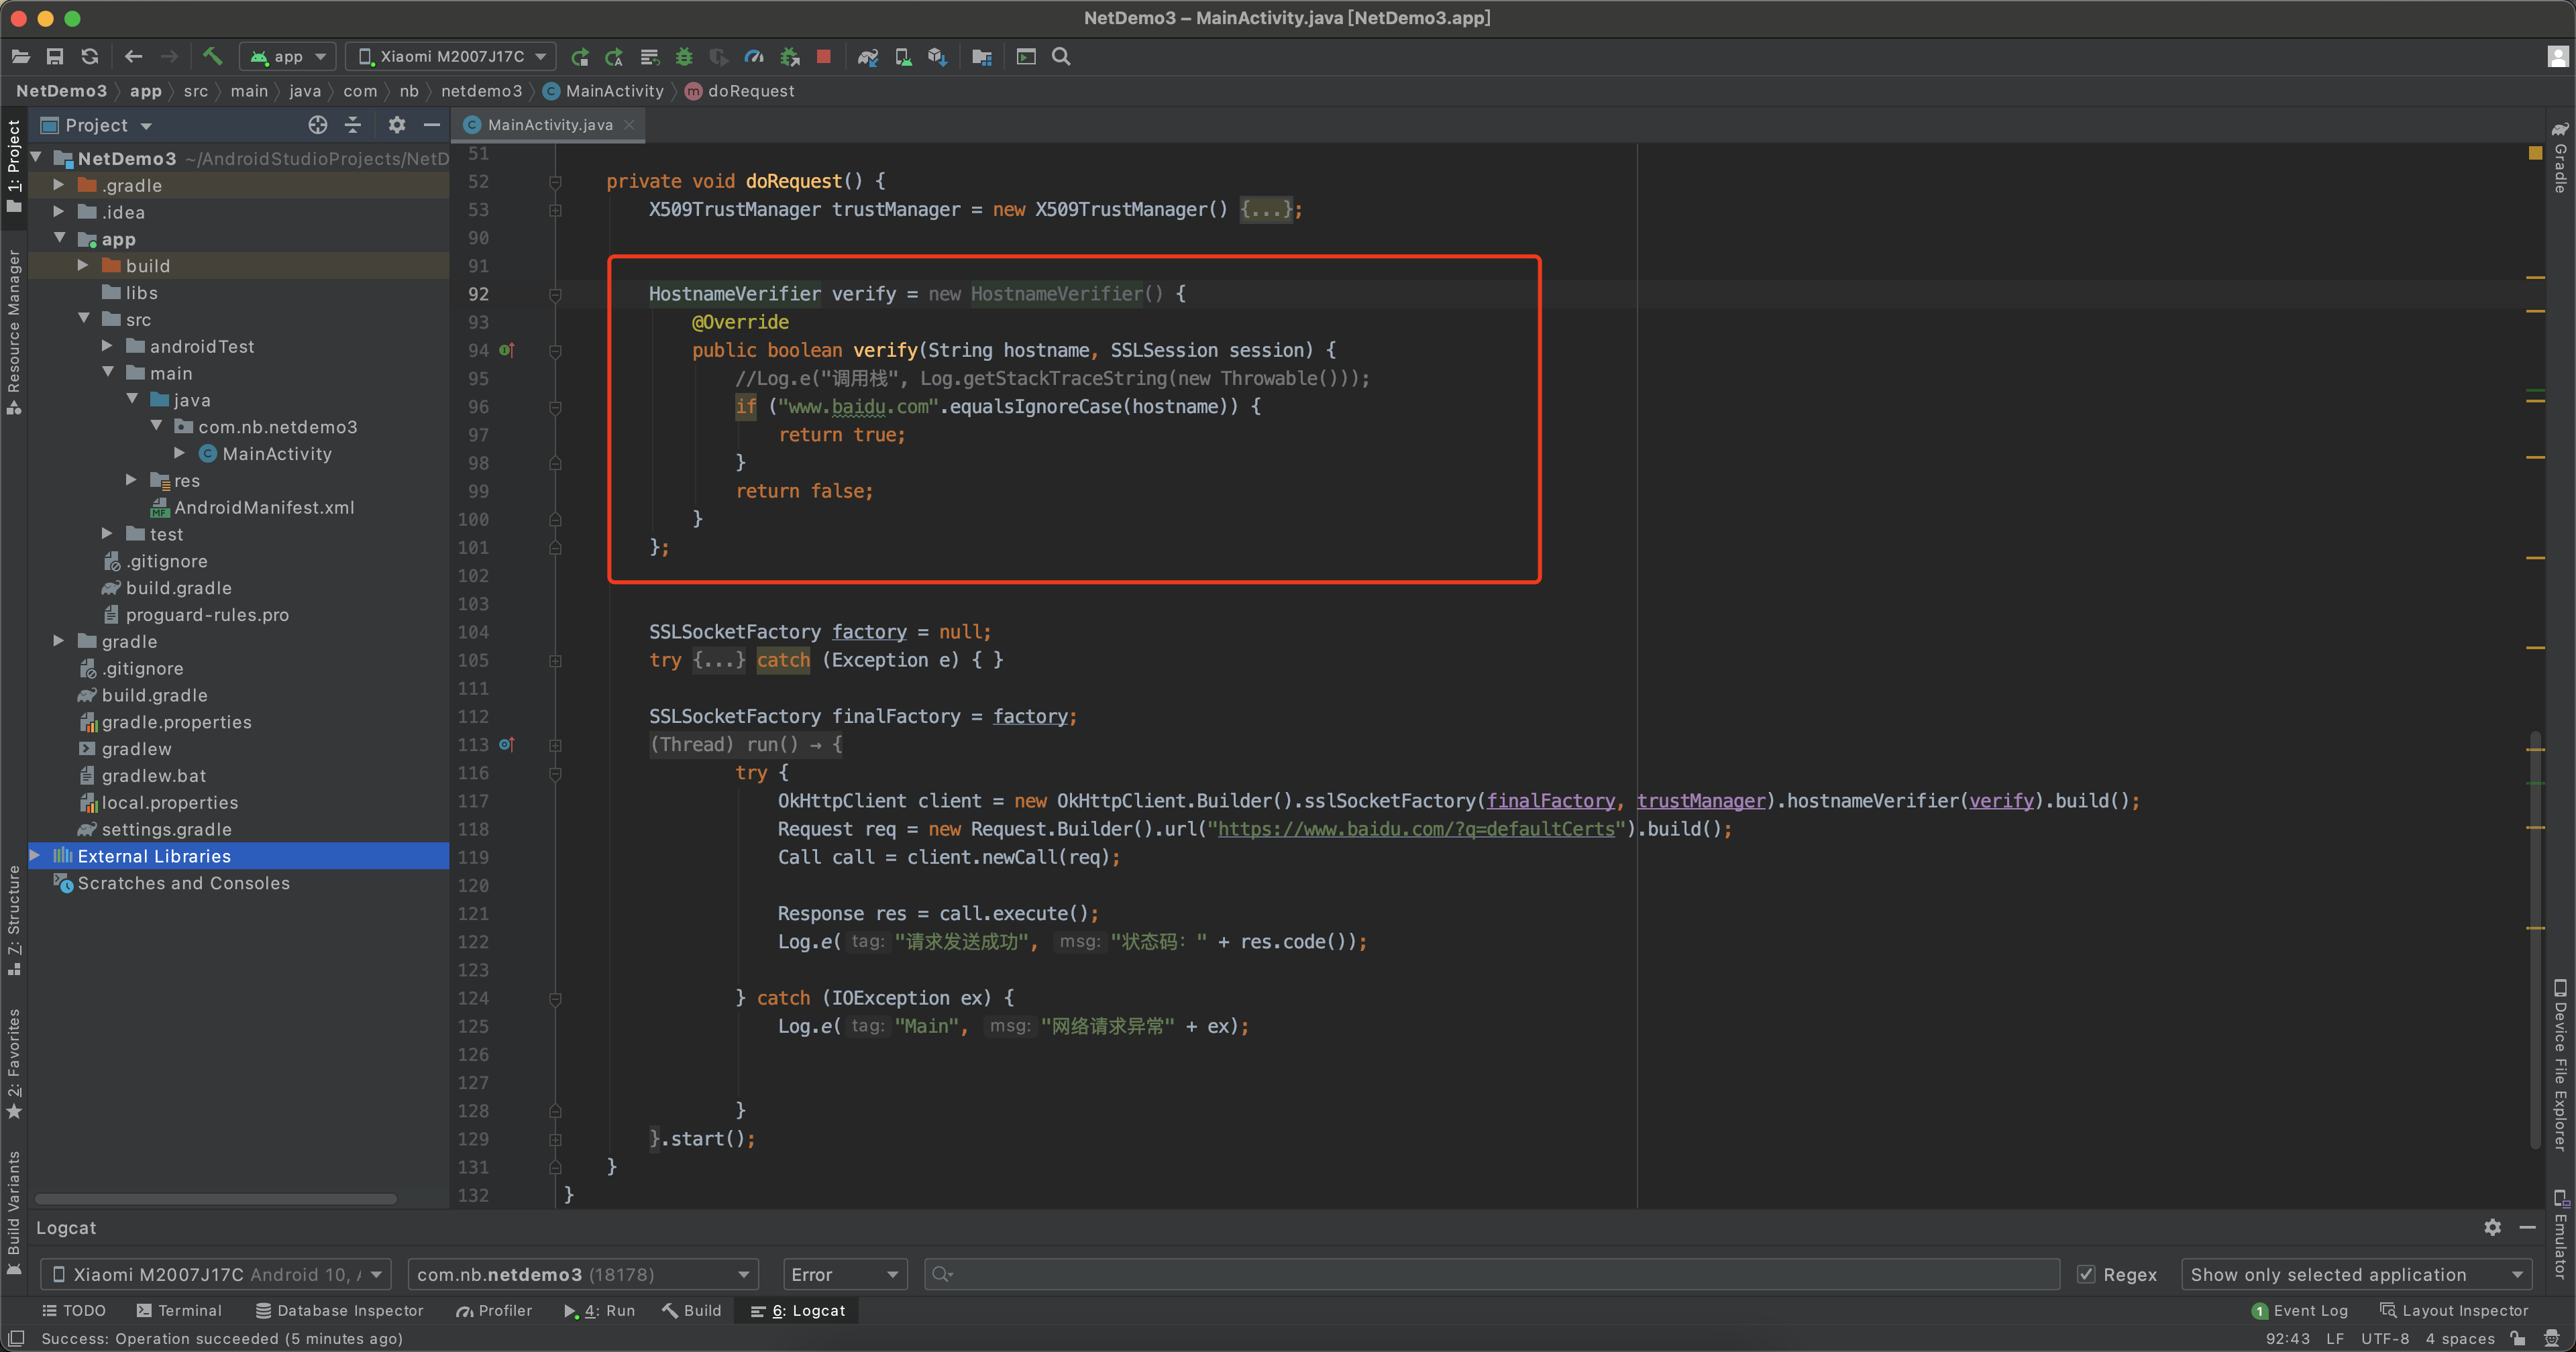Toggle the Regex checkbox in Logcat
Screen dimensions: 2576x1352
click(x=2086, y=1274)
